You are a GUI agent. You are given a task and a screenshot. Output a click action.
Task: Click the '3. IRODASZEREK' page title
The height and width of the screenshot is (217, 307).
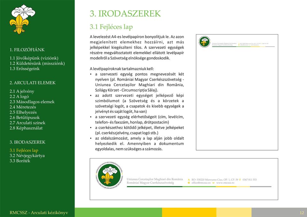[125, 13]
